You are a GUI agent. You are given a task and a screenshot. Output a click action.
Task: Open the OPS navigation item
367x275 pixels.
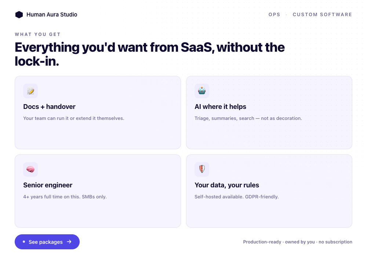coord(274,15)
